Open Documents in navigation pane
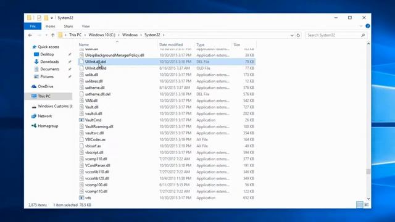This screenshot has width=395, height=222. [50, 69]
